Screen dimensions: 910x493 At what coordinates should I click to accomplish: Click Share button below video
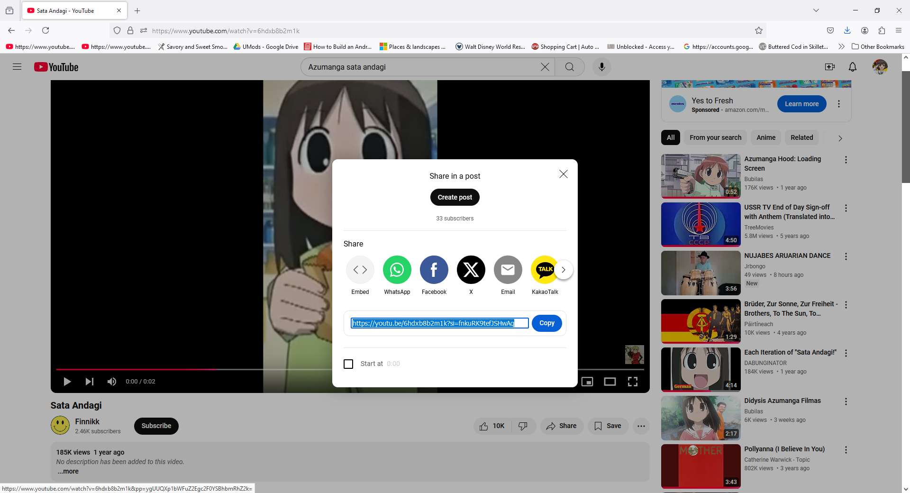(562, 426)
